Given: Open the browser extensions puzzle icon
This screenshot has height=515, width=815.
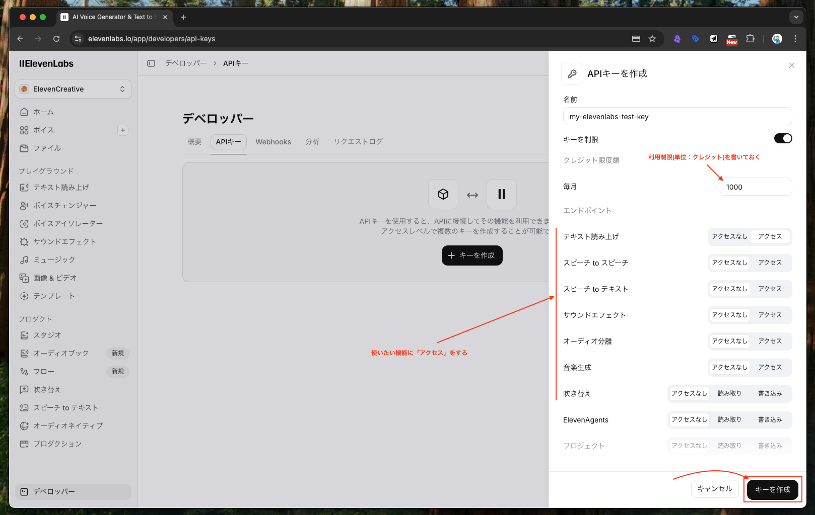Looking at the screenshot, I should (750, 39).
